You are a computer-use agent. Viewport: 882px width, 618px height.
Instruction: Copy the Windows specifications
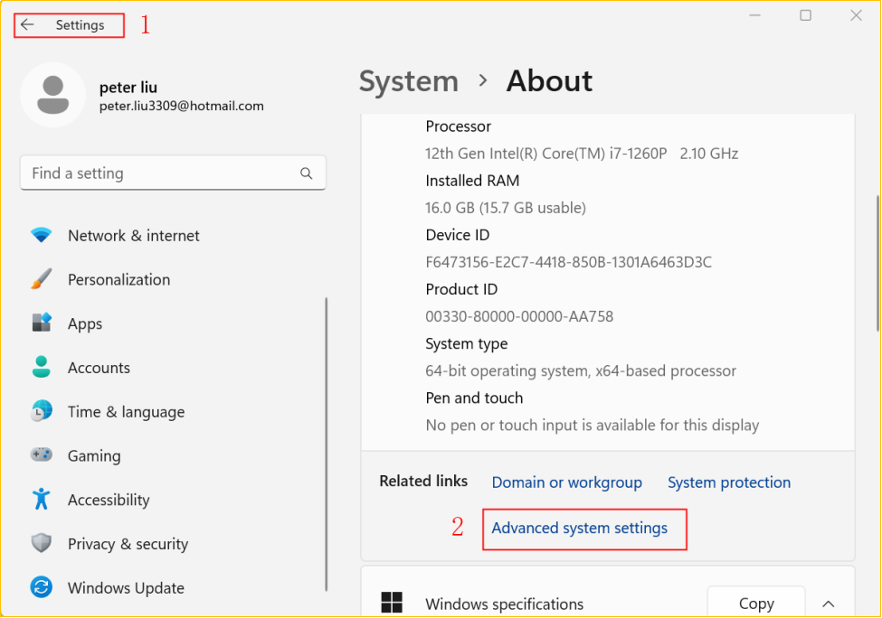pyautogui.click(x=755, y=604)
